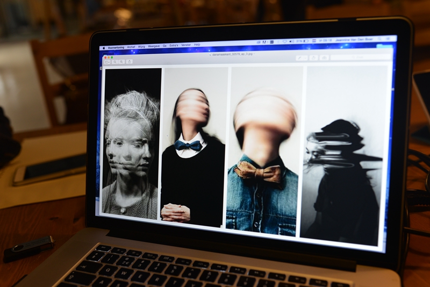Click the zoom in magnifier icon
The width and height of the screenshot is (430, 287).
121,62
